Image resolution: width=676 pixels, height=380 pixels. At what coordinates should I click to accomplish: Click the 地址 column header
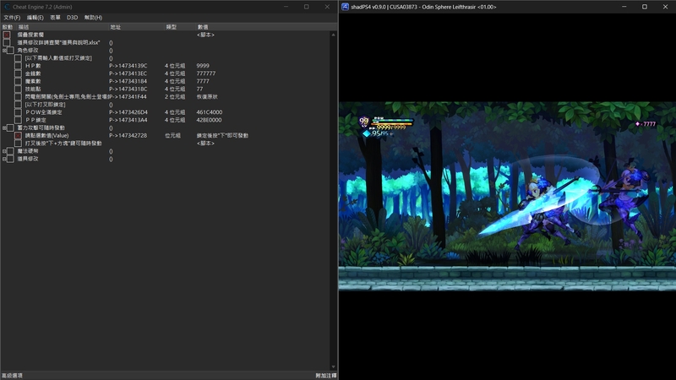[x=136, y=27]
